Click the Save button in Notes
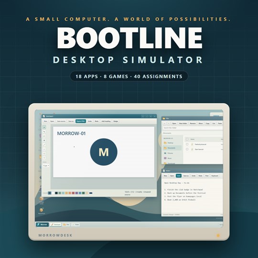Image resolution: width=258 pixels, height=258 pixels. [x=179, y=176]
